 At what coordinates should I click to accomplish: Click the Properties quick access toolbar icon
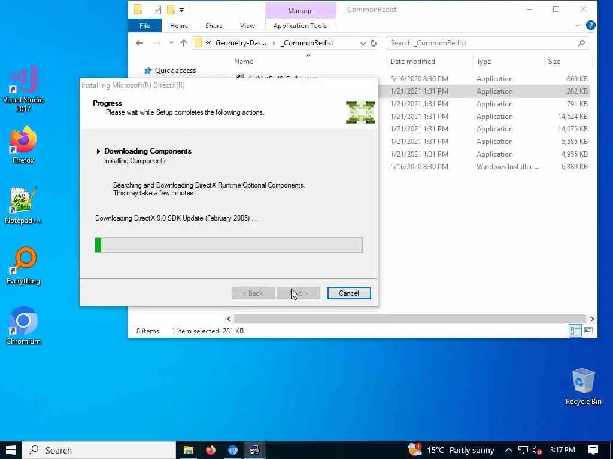(x=157, y=10)
